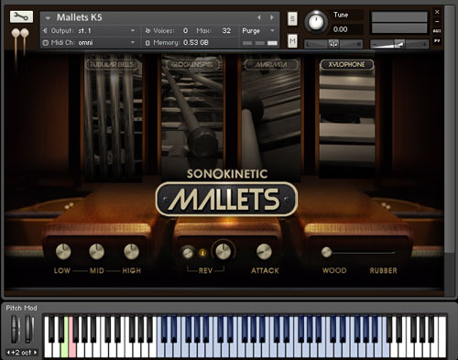Screen dimensions: 458x360
Task: Click the Mod wheel
Action: coord(29,329)
